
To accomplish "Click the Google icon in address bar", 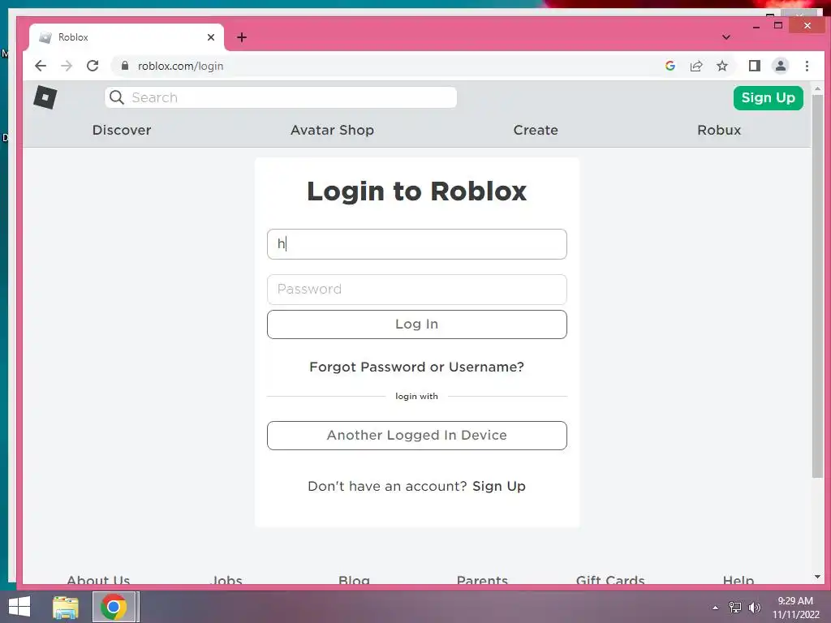I will (x=670, y=66).
